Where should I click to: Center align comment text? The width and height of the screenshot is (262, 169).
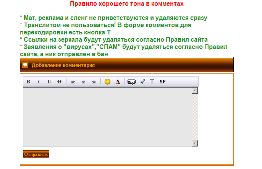point(83,82)
